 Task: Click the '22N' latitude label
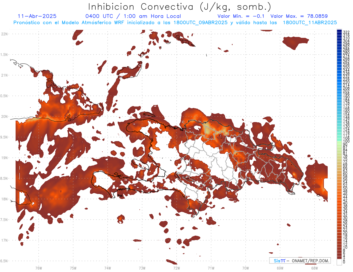click(4, 34)
